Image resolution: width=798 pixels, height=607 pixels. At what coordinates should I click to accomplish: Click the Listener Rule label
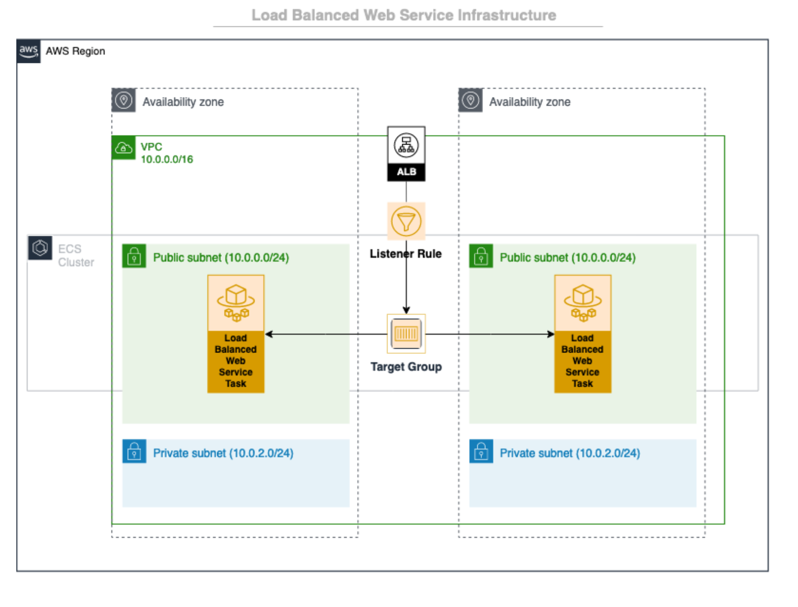click(x=406, y=254)
